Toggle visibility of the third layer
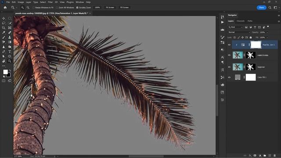 (x=229, y=67)
